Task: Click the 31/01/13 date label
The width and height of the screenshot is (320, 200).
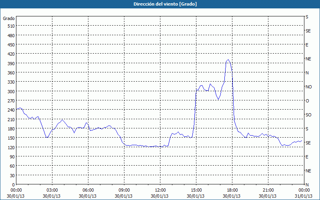Action: [304, 196]
